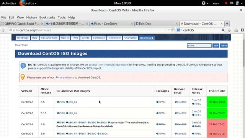Image resolution: width=245 pixels, height=138 pixels.
Task: Click the green 30 Nov 2020 end-of-life cell
Action: coord(217,102)
